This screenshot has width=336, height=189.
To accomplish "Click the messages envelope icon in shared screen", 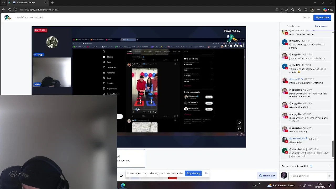I will [x=239, y=129].
